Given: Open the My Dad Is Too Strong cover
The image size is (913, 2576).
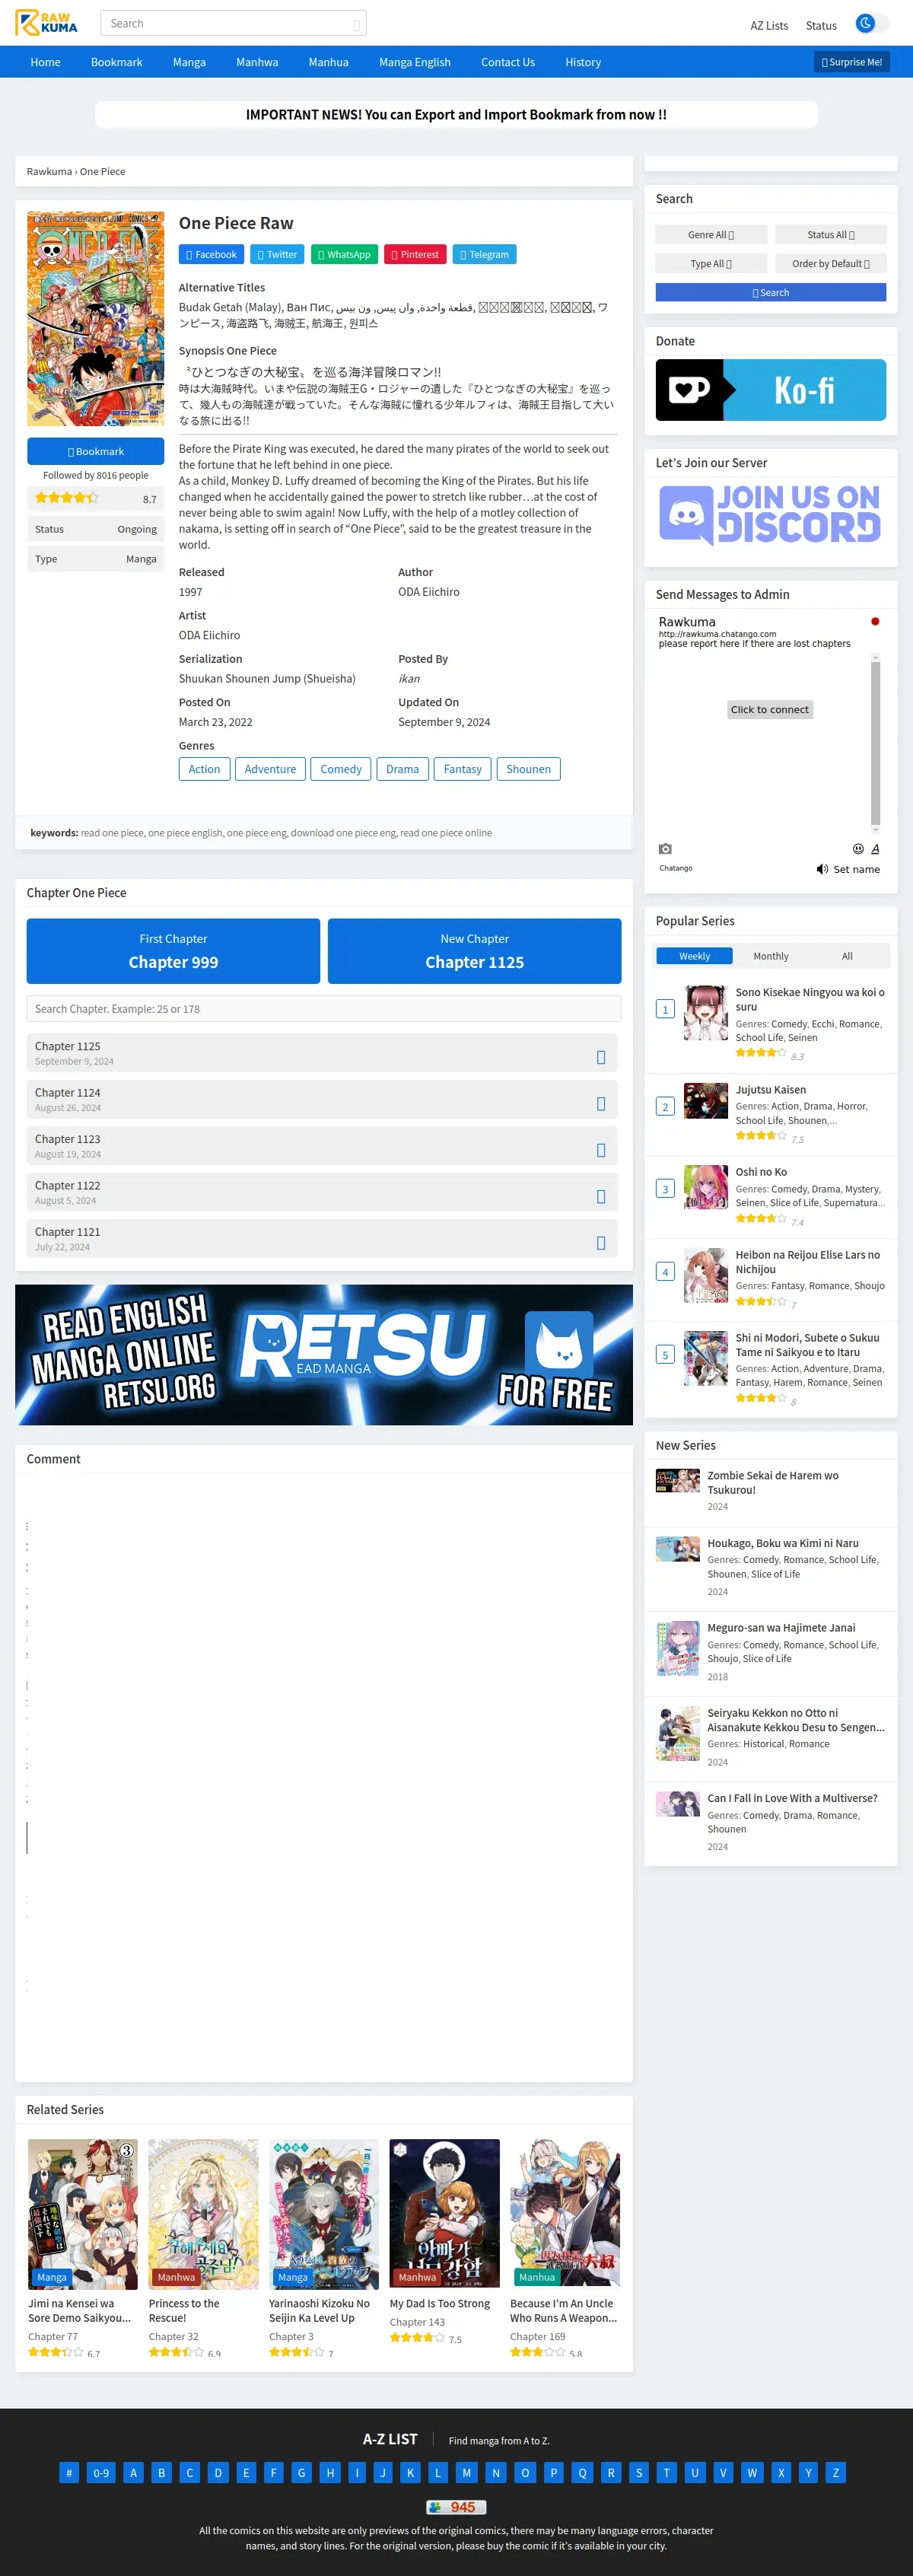Looking at the screenshot, I should coord(444,2213).
